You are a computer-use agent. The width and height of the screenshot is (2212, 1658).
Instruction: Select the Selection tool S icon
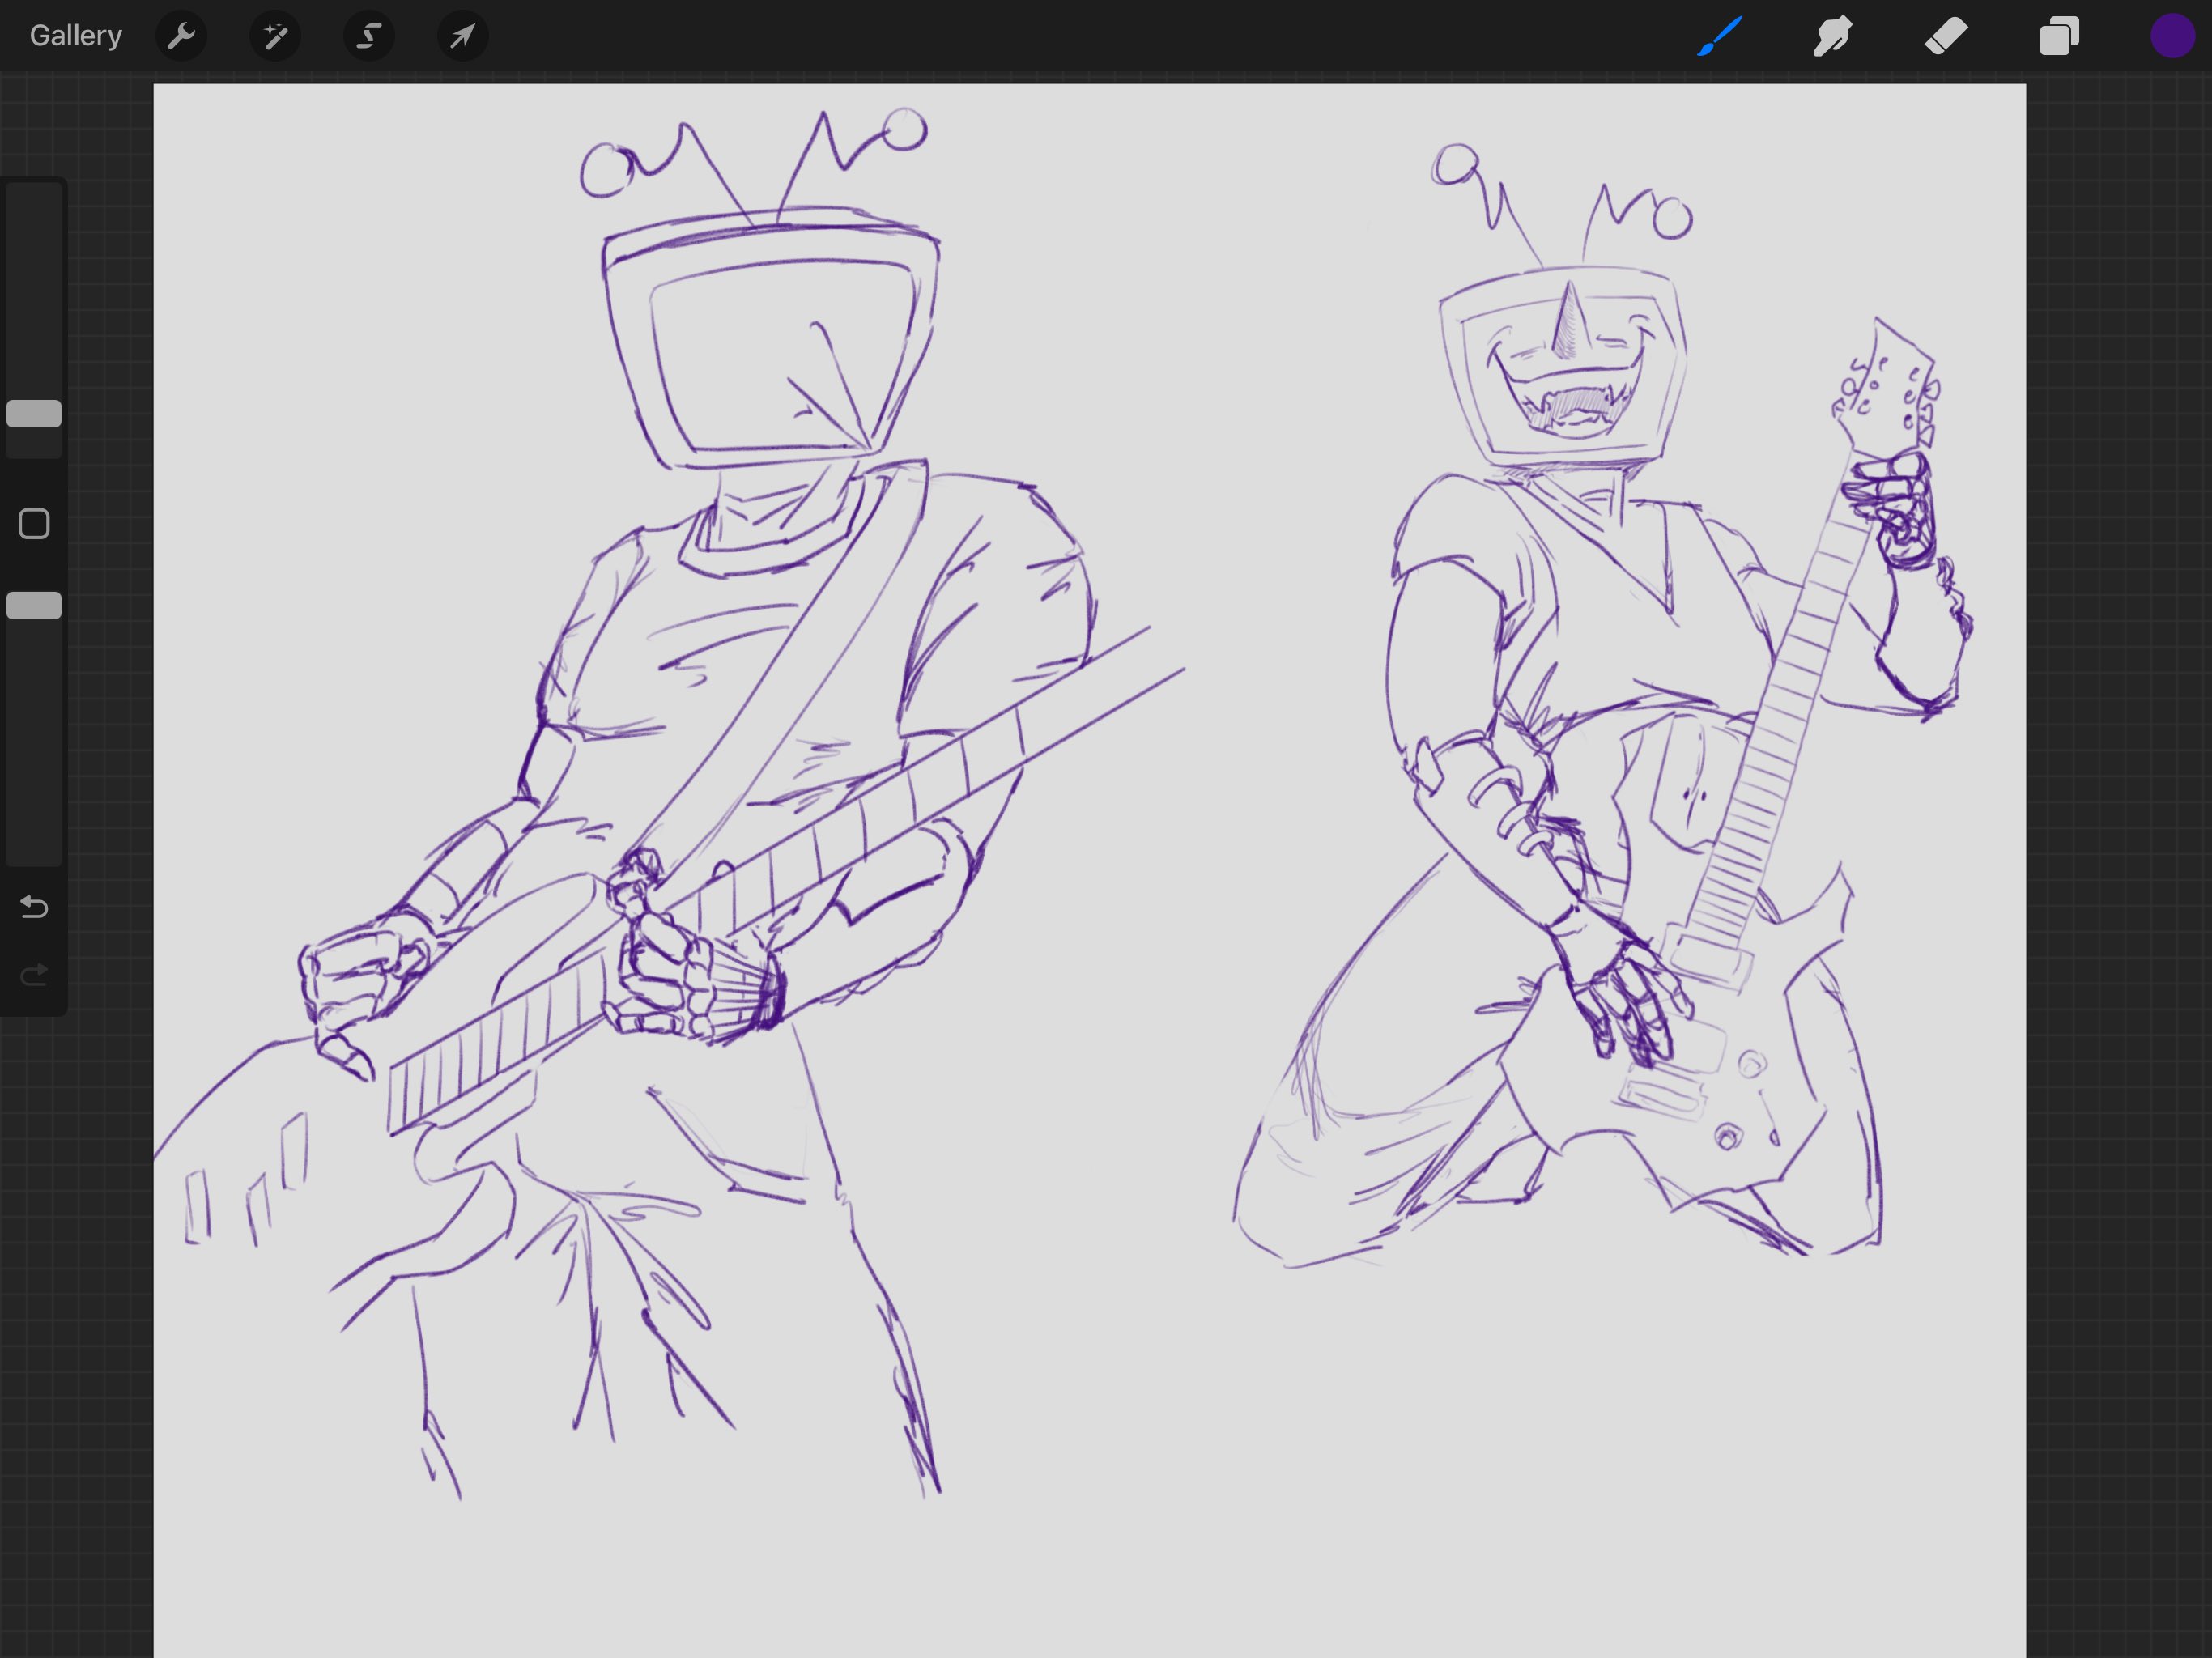(369, 37)
